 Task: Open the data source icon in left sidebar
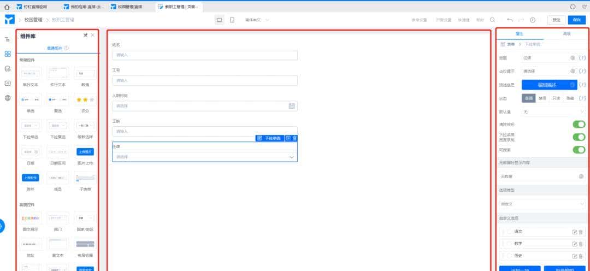[x=8, y=69]
